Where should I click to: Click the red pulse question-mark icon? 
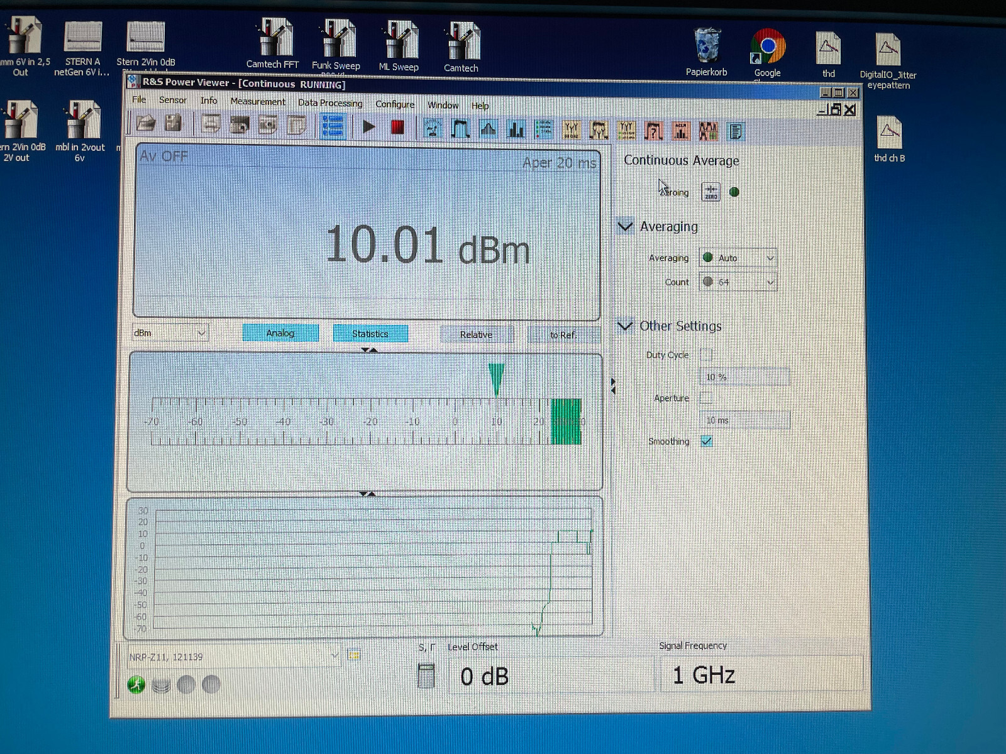click(654, 131)
